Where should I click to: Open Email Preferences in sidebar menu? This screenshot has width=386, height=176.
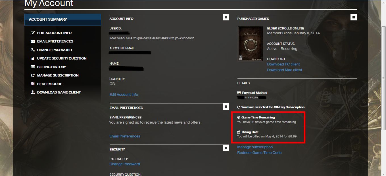pyautogui.click(x=55, y=41)
